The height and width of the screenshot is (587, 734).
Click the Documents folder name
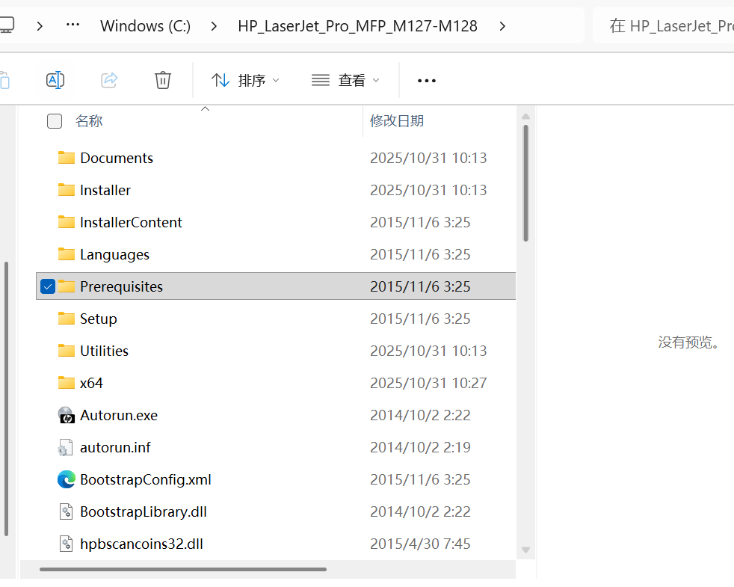[117, 158]
